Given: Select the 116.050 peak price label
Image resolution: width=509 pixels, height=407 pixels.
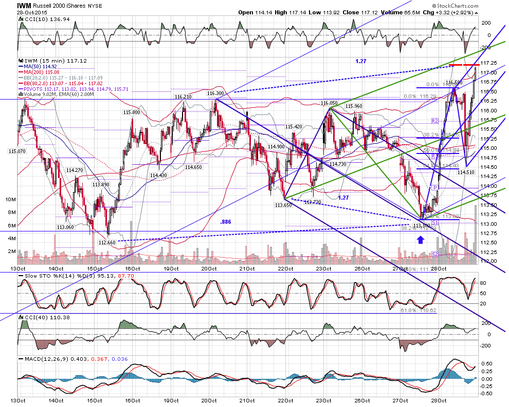Looking at the screenshot, I should (329, 103).
